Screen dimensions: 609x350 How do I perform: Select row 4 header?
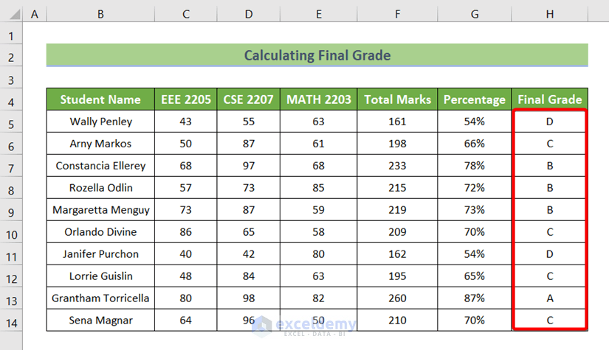(11, 99)
